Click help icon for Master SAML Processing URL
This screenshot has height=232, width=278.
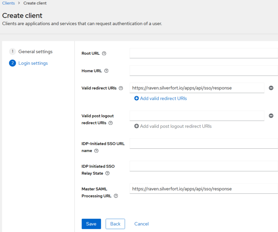pyautogui.click(x=116, y=196)
